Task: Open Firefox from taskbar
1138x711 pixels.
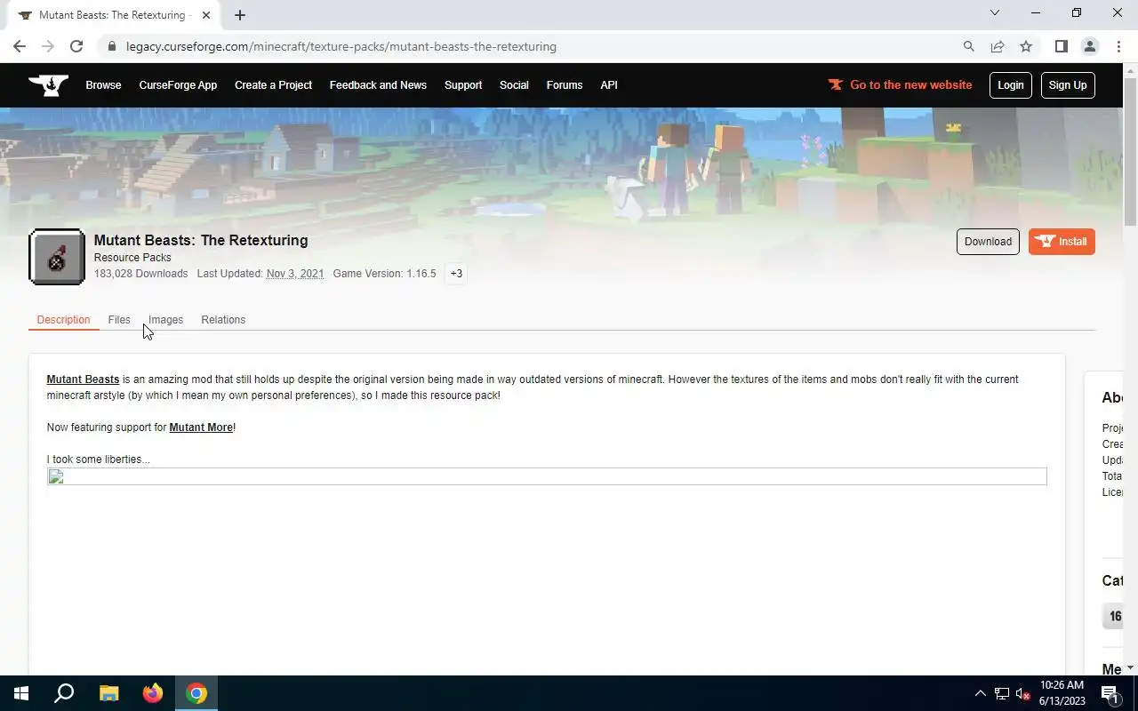Action: pos(153,693)
